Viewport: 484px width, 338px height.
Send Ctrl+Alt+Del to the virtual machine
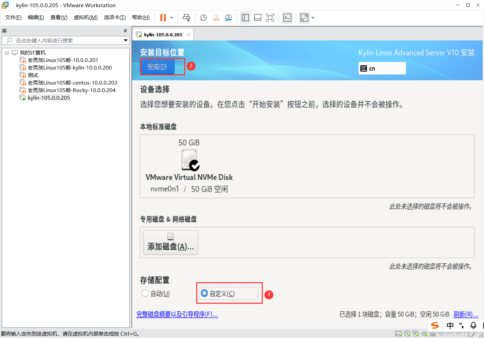186,18
